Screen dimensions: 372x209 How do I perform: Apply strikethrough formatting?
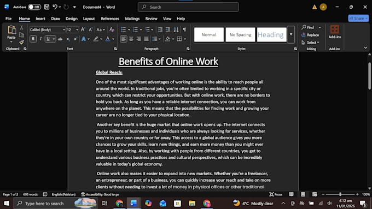click(x=60, y=39)
